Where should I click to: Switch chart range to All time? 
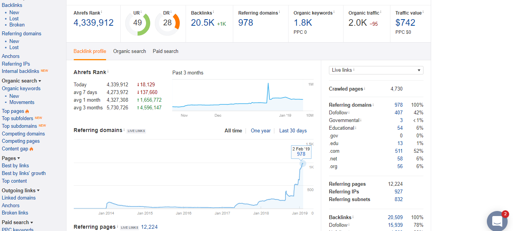pos(233,131)
